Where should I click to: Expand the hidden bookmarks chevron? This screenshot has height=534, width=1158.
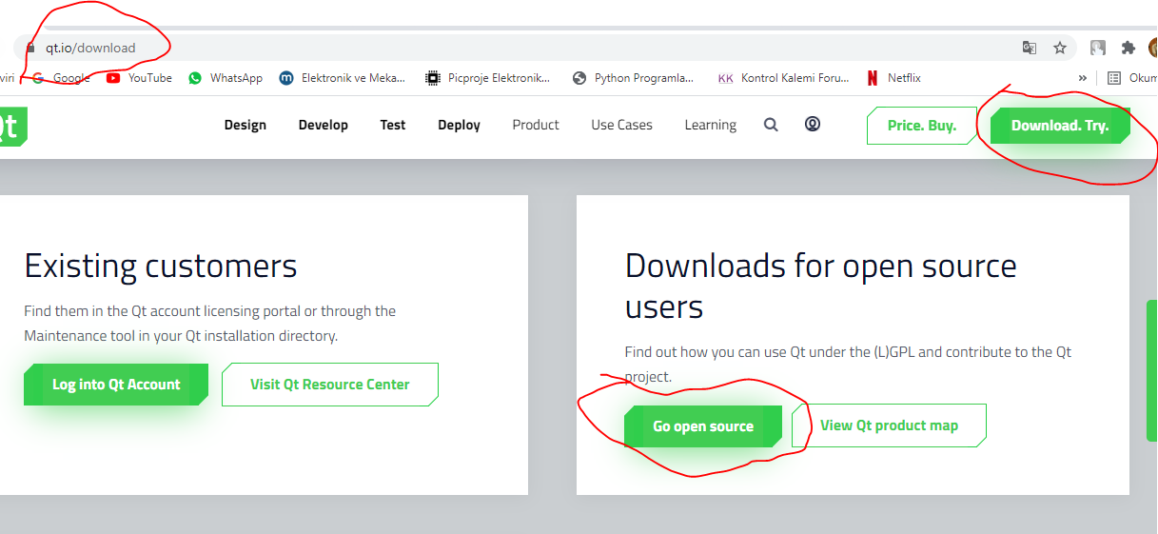point(1082,78)
